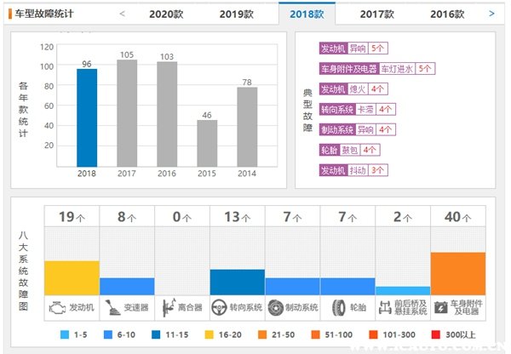Select the gearbox (变速器) shifter icon

113,307
